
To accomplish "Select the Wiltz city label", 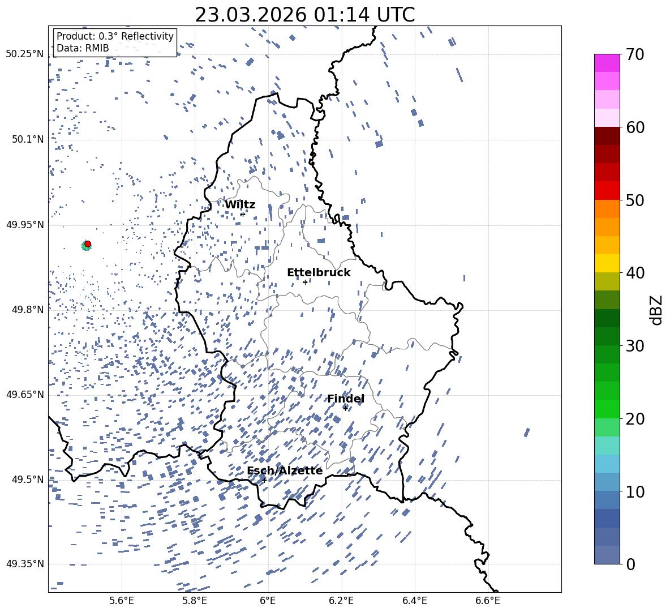I will coord(240,205).
